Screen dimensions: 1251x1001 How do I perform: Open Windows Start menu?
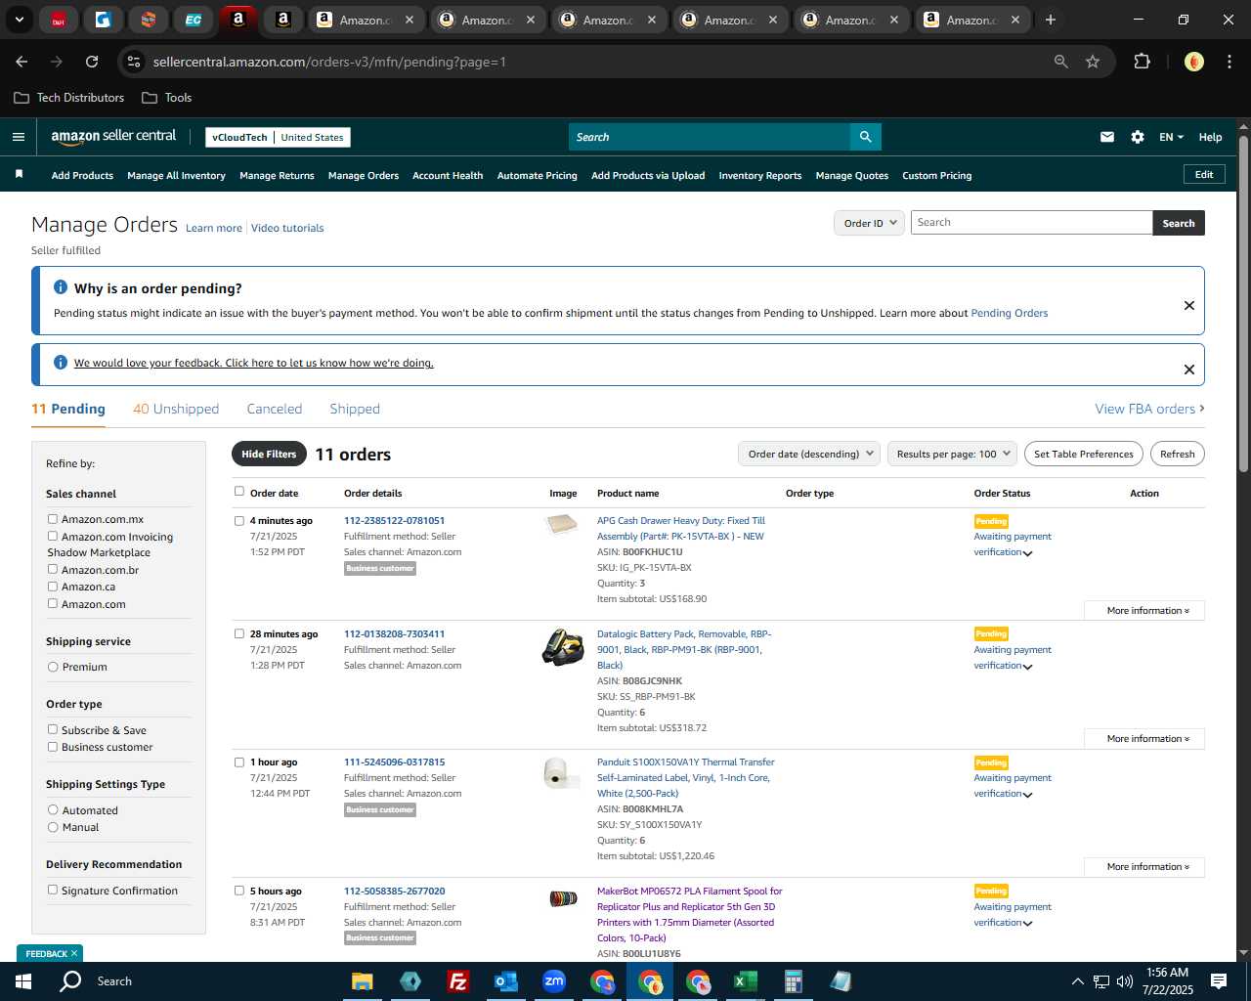pyautogui.click(x=23, y=981)
